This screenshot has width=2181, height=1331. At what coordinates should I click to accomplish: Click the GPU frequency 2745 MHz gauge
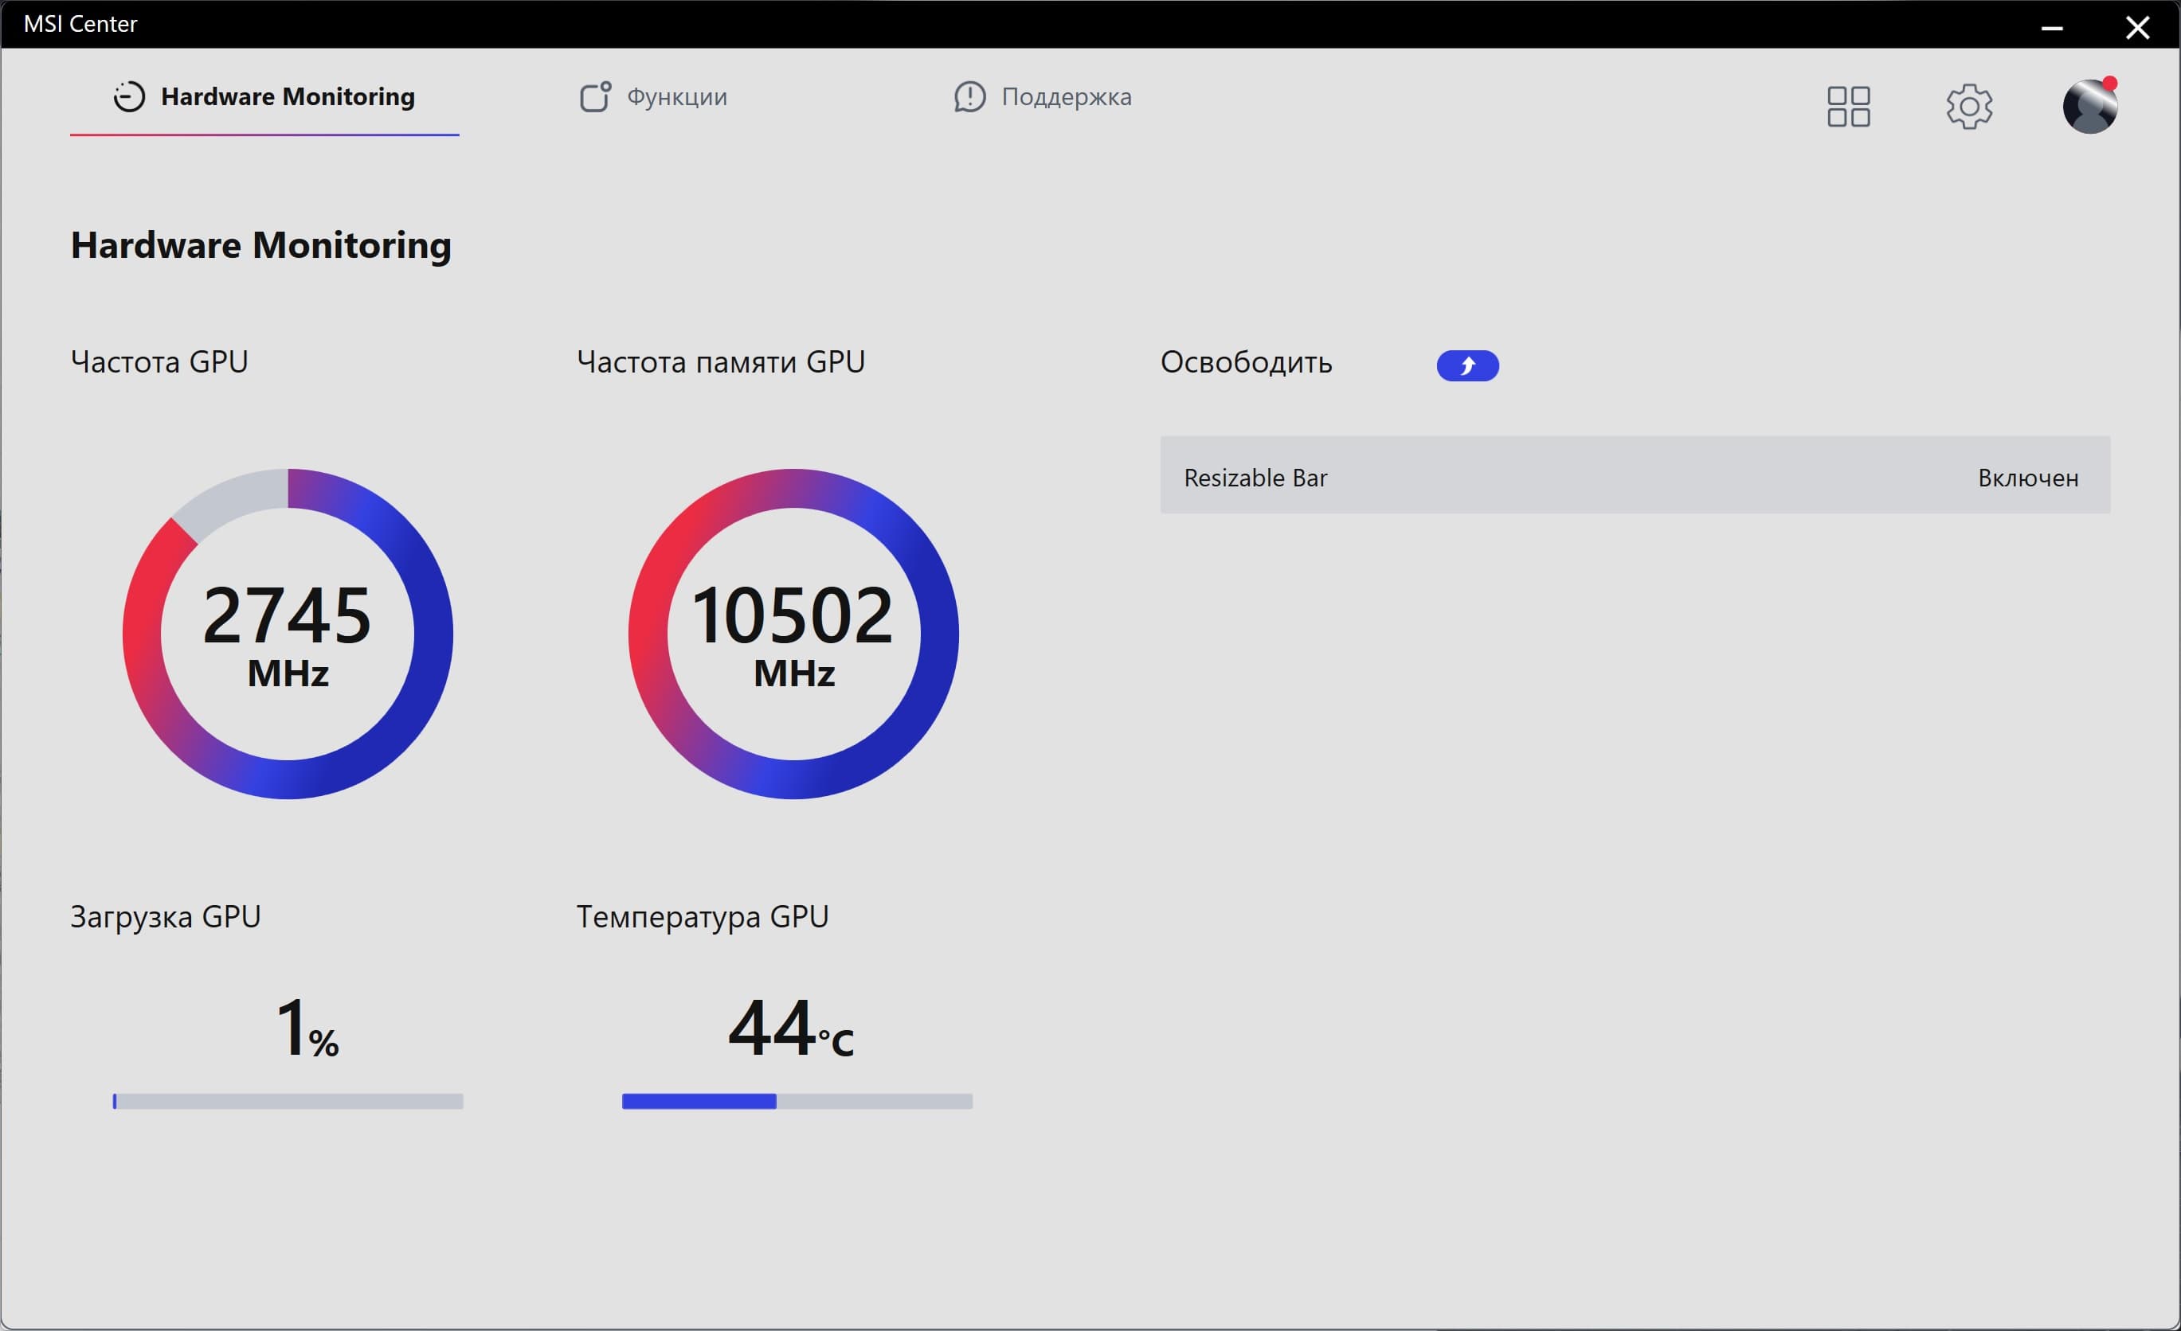[288, 634]
